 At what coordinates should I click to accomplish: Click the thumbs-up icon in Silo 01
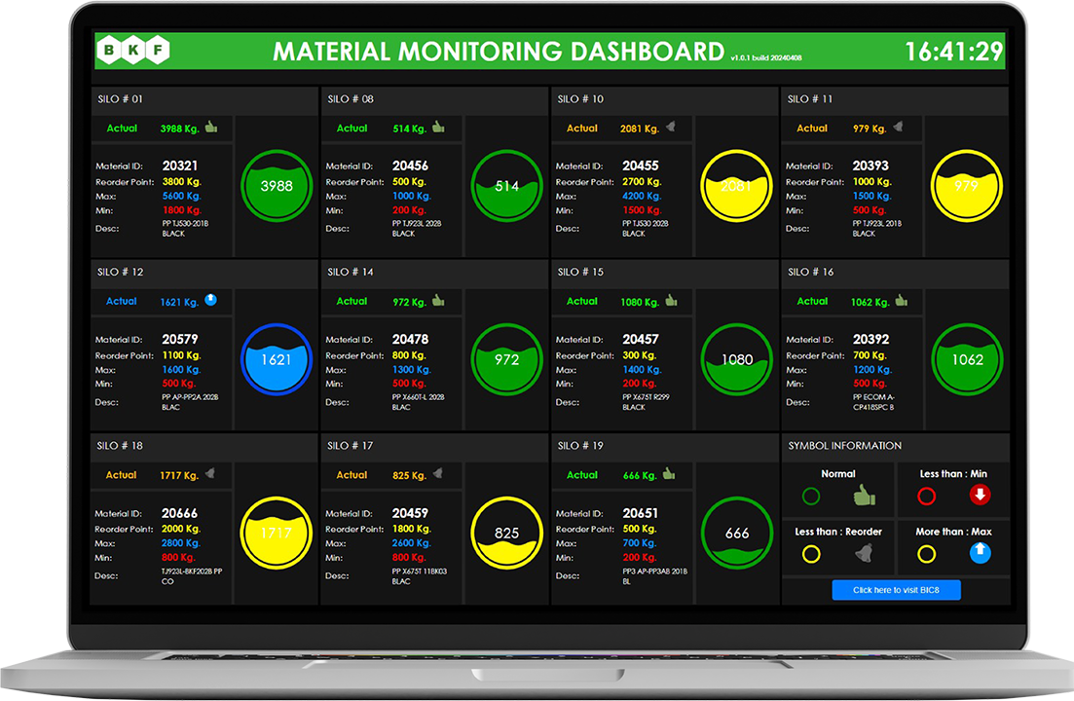point(211,128)
